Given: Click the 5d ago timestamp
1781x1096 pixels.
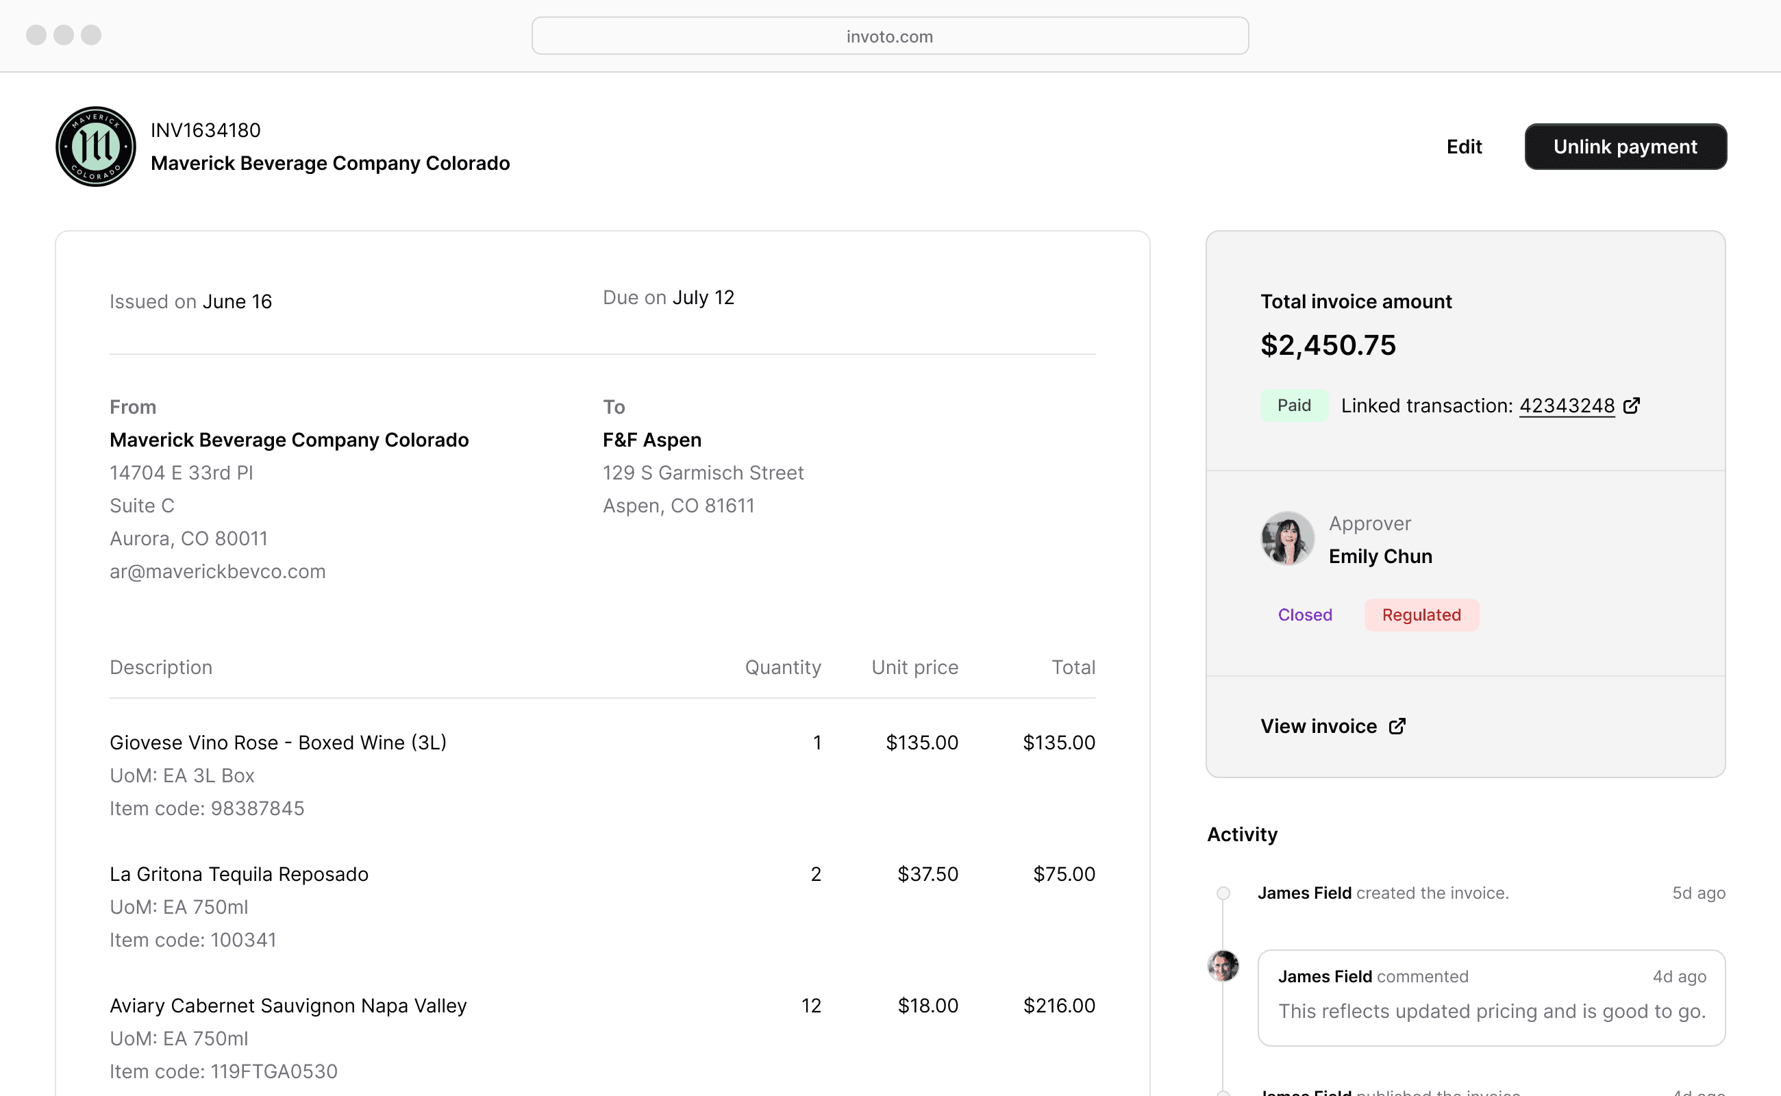Looking at the screenshot, I should tap(1698, 893).
